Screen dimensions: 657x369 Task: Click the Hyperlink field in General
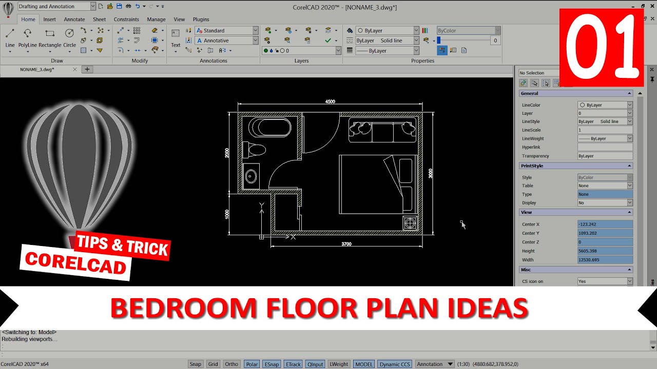coord(605,147)
